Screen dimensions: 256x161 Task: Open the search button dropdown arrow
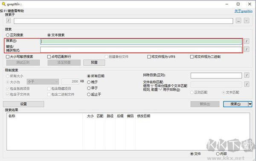coord(250,104)
